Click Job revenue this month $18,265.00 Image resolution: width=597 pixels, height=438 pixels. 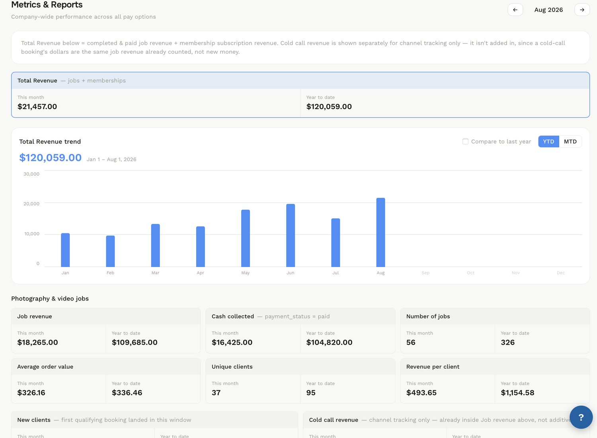pyautogui.click(x=38, y=342)
